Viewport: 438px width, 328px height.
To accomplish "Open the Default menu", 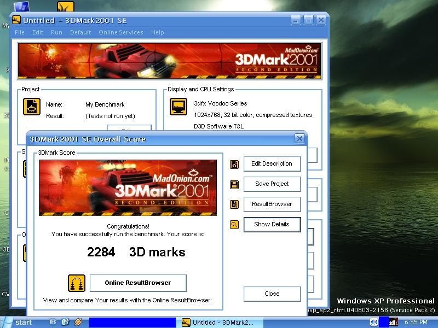I will [80, 32].
